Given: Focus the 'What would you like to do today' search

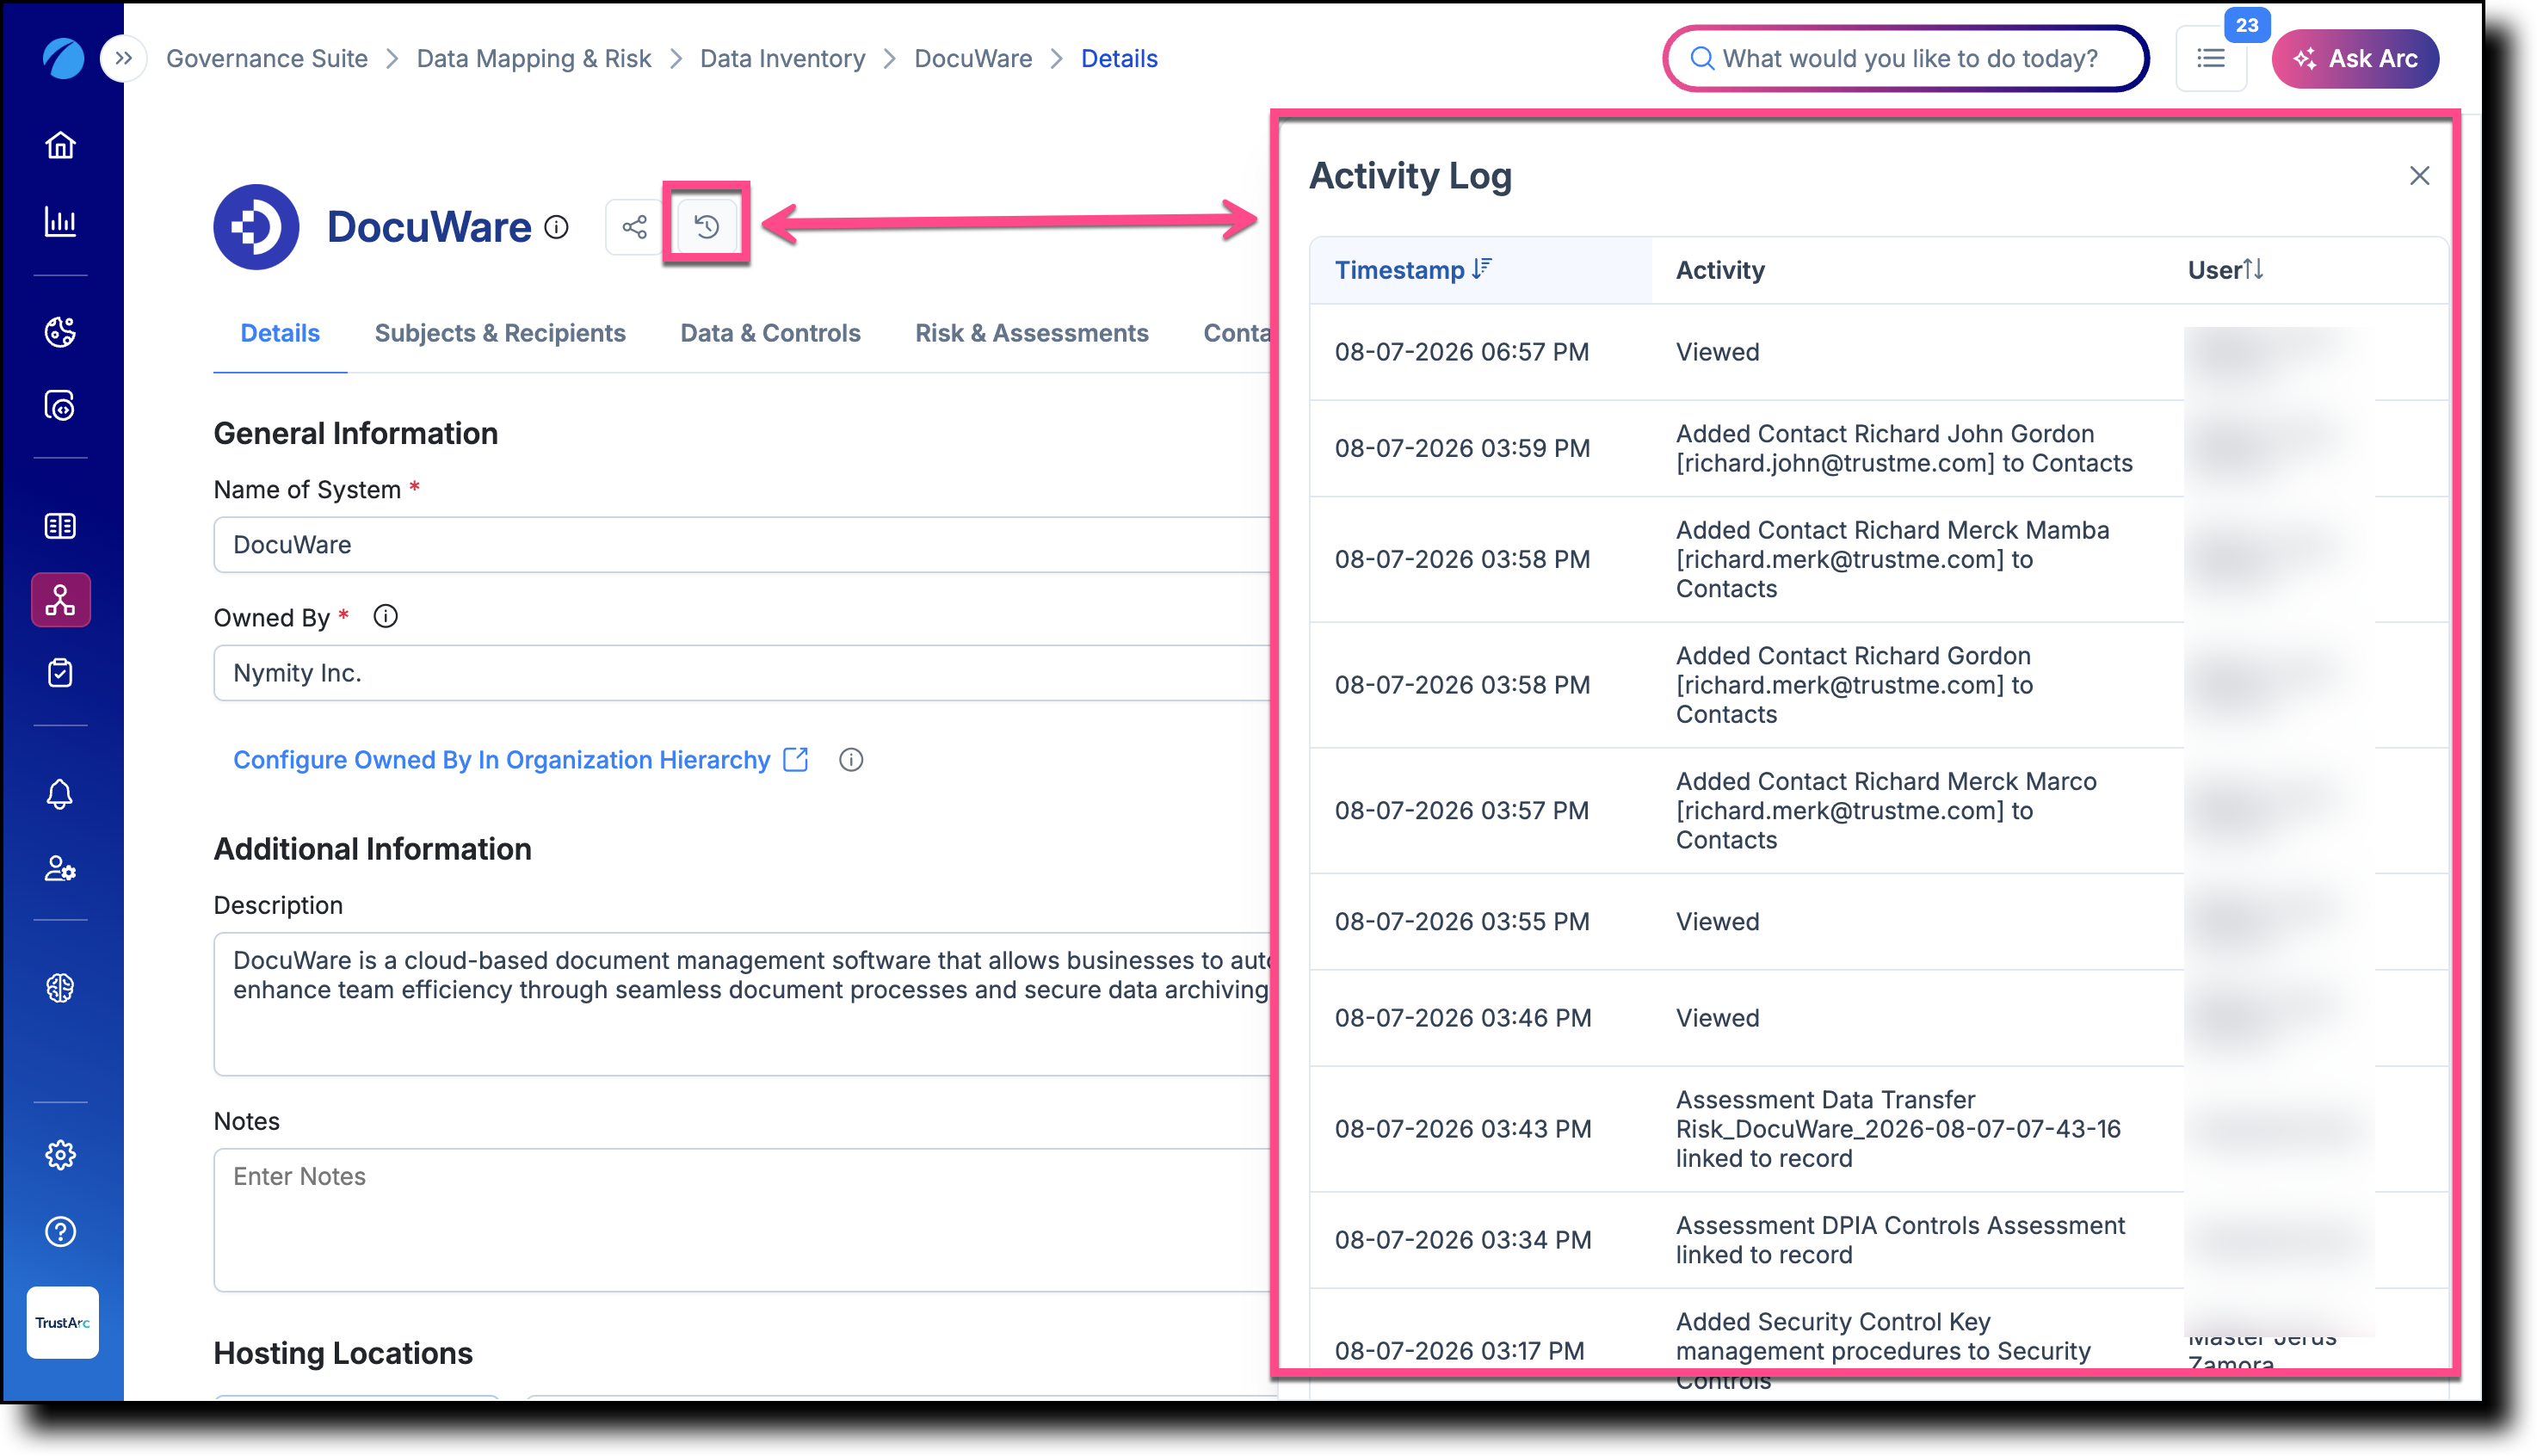Looking at the screenshot, I should (1905, 58).
